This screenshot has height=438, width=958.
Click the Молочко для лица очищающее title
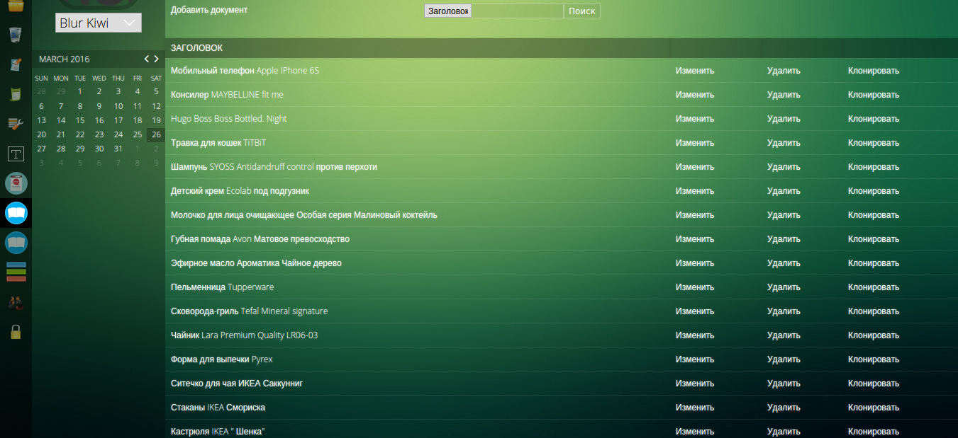pos(304,215)
